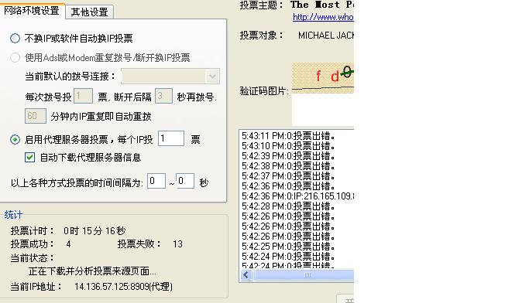529x303 pixels.
Task: Select log entry 5:42:28 PM 投票出错
Action: 288,206
